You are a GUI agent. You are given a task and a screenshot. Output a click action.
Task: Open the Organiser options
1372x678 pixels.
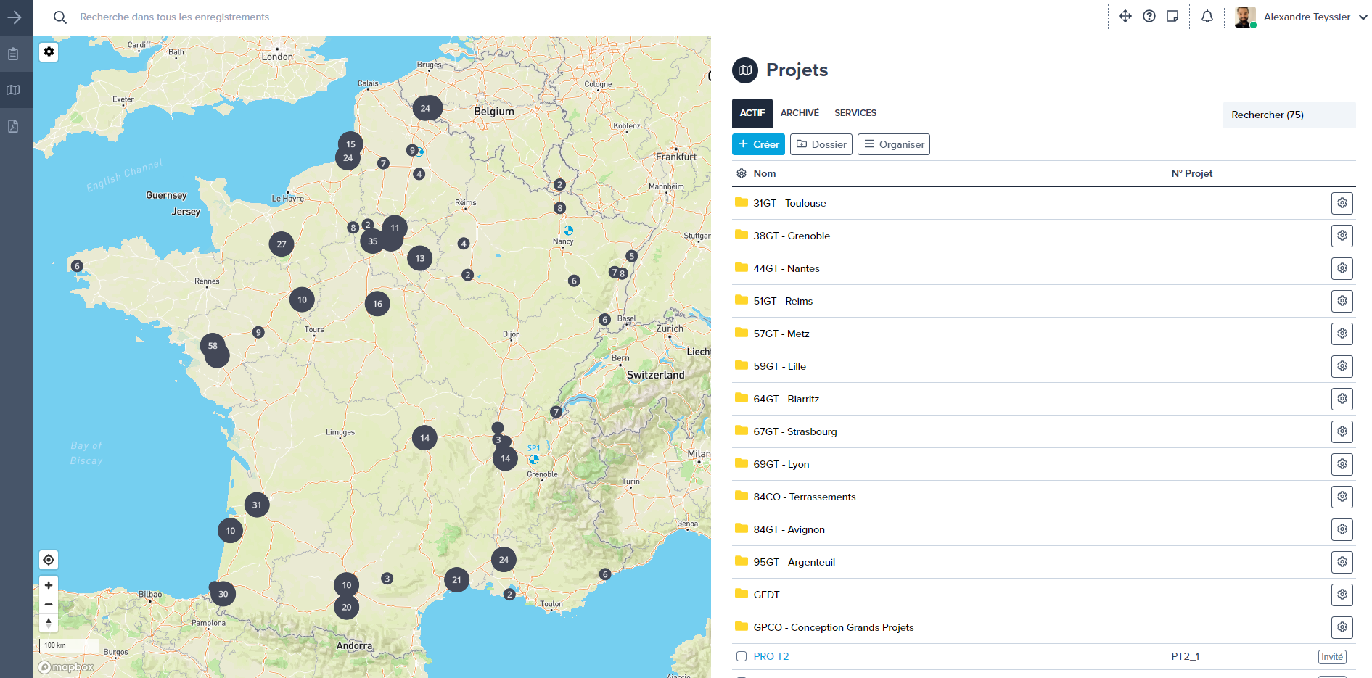point(893,144)
